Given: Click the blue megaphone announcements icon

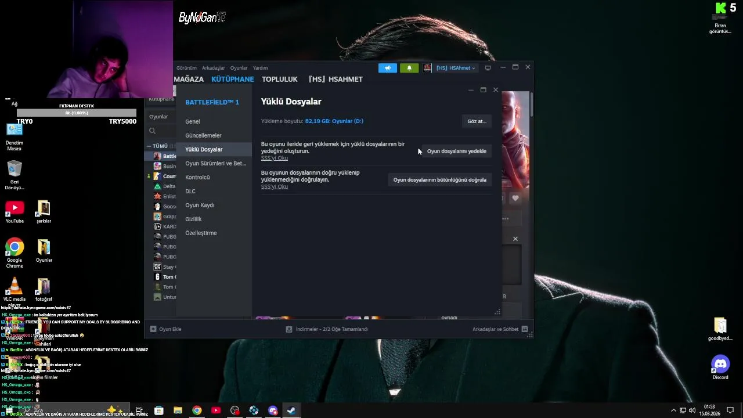Looking at the screenshot, I should [388, 68].
